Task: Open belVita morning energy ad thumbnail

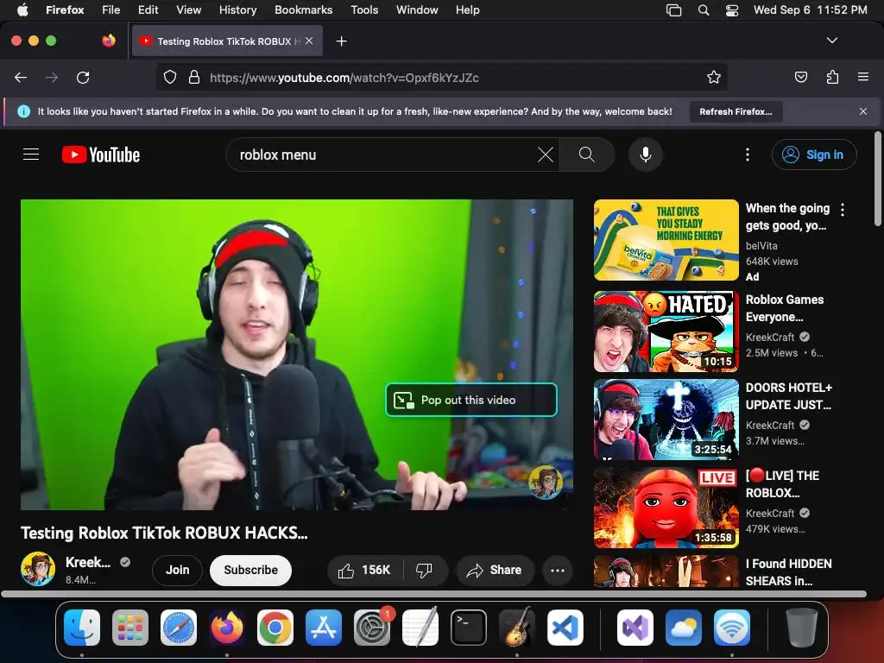Action: [666, 240]
